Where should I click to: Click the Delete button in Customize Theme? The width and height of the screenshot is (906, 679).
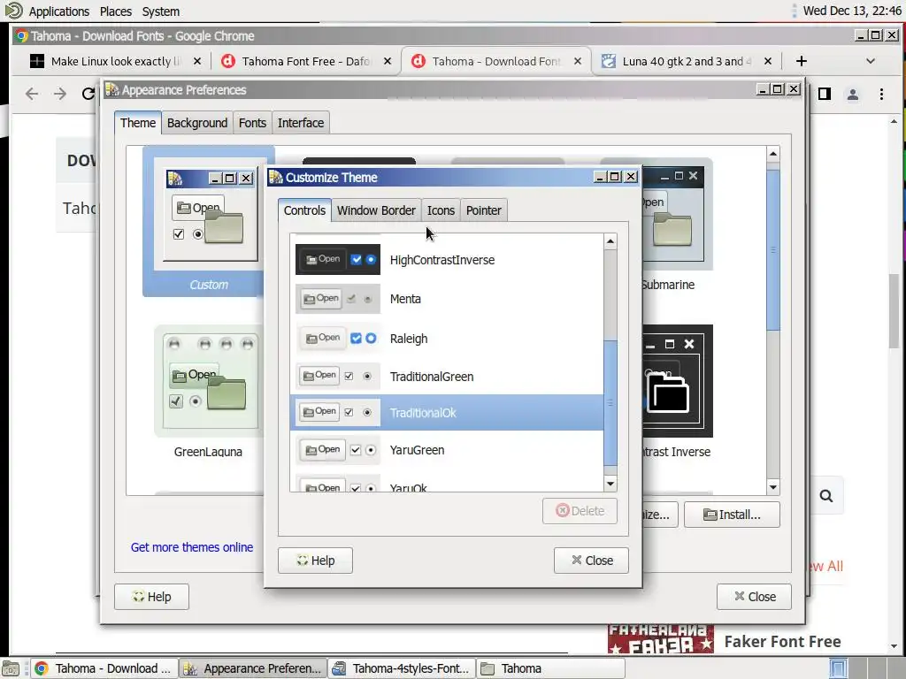[580, 511]
